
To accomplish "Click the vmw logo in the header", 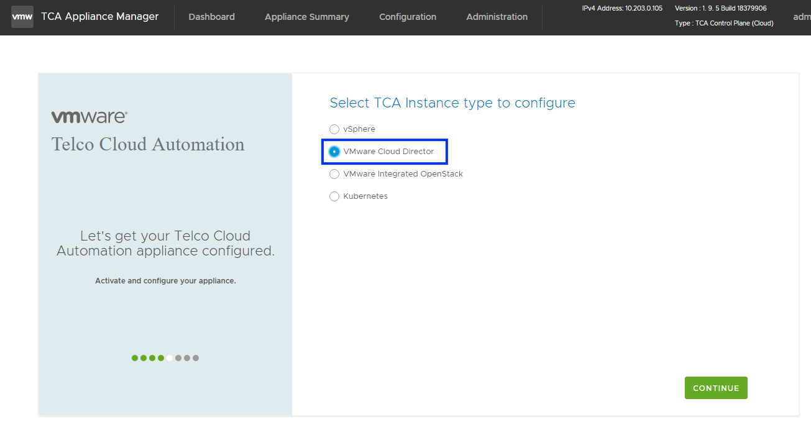I will click(x=22, y=17).
